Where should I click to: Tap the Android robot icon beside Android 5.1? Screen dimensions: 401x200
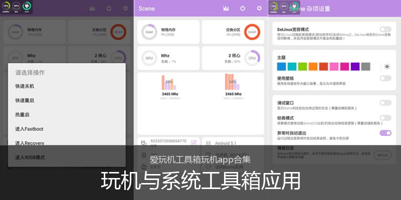[209, 143]
